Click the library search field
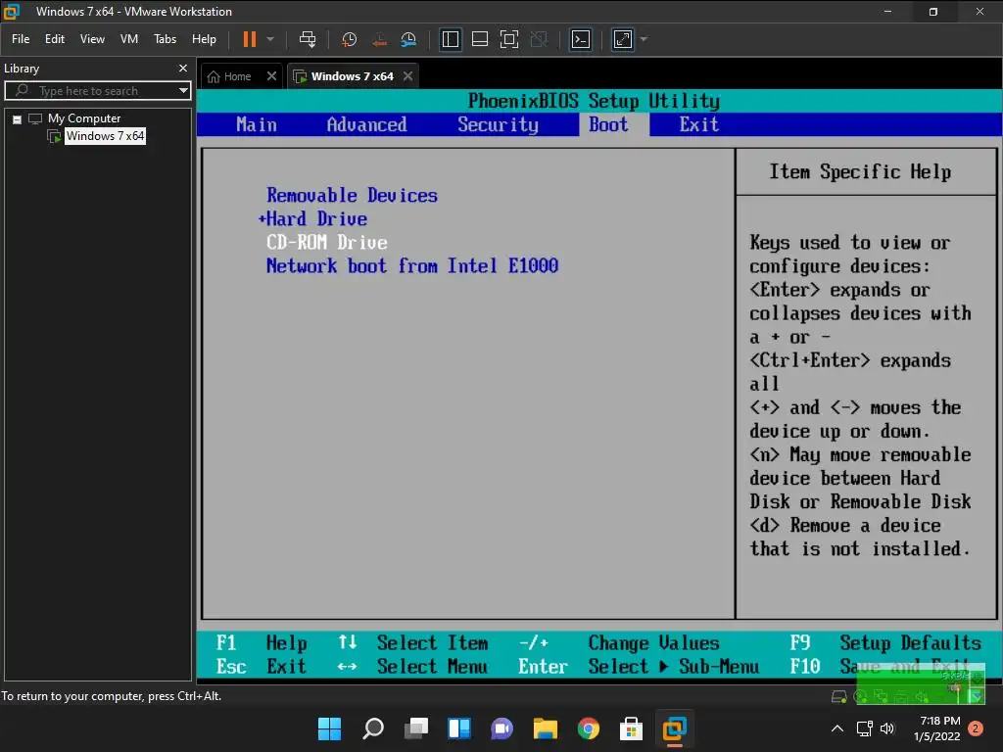This screenshot has width=1003, height=752. click(96, 91)
